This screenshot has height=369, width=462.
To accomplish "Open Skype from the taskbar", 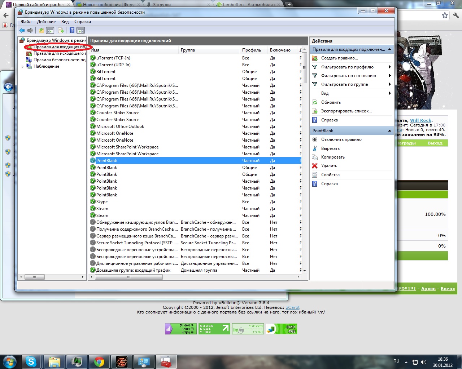I will pos(31,361).
